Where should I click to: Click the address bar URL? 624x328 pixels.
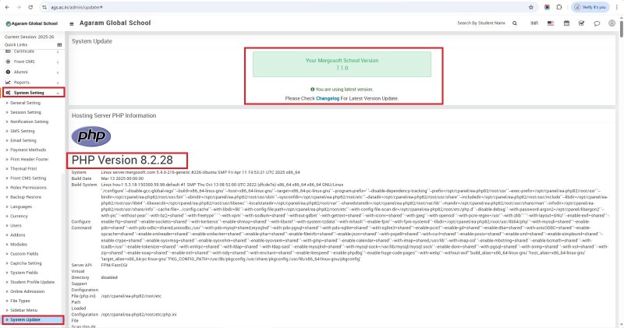click(x=76, y=7)
